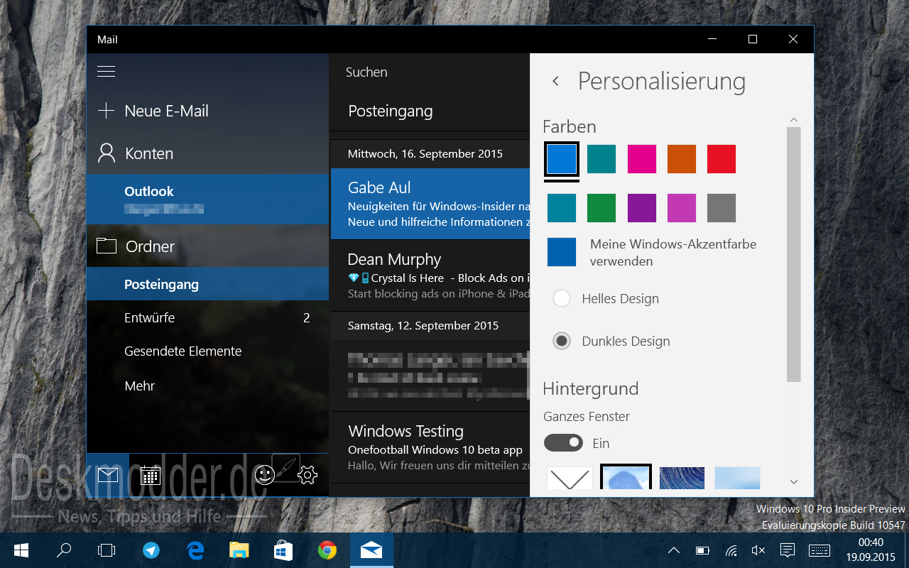Click the settings panel scroll up arrow

[x=794, y=120]
